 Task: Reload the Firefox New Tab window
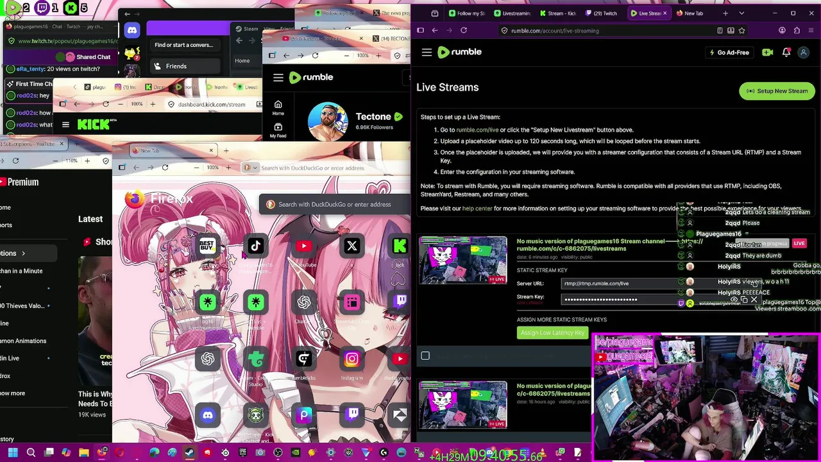click(x=165, y=167)
